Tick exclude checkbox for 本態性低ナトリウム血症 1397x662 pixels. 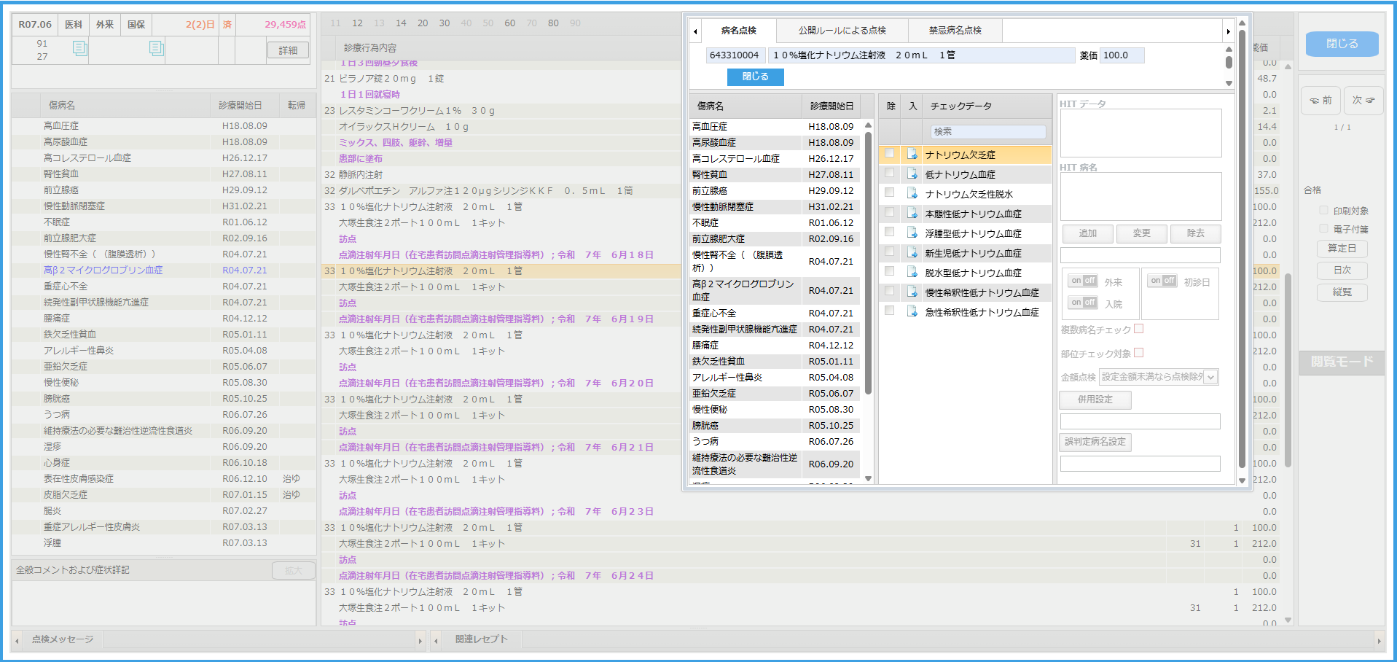coord(889,212)
